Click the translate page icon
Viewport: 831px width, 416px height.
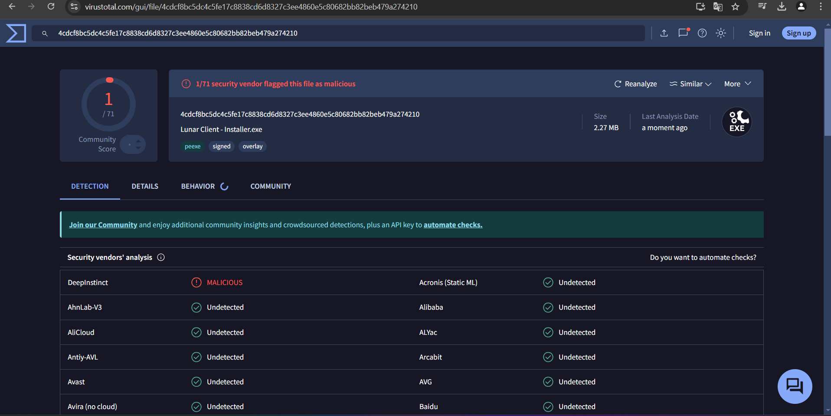718,7
